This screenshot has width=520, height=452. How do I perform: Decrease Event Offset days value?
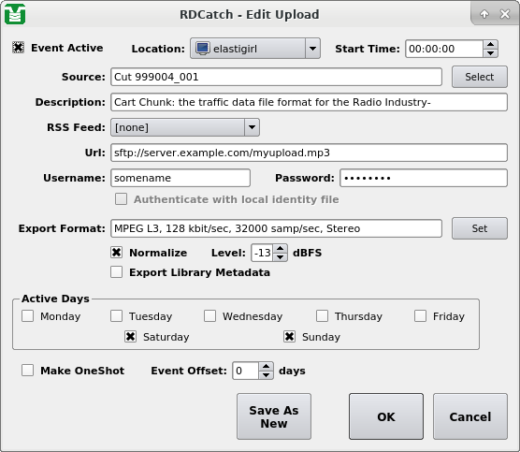(266, 375)
